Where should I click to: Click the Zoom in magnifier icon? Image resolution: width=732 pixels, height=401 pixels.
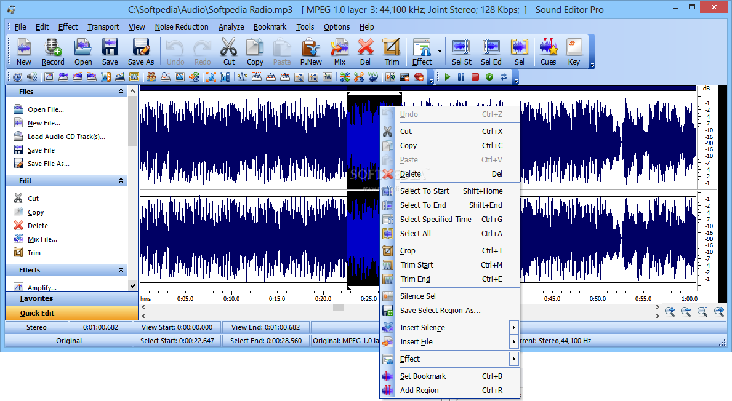(670, 311)
